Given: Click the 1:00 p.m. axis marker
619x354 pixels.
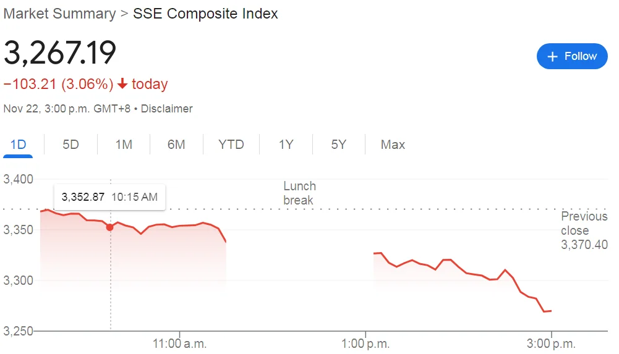Looking at the screenshot, I should tap(365, 343).
